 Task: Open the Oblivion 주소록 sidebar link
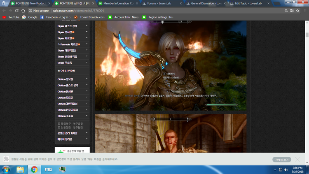point(65,116)
